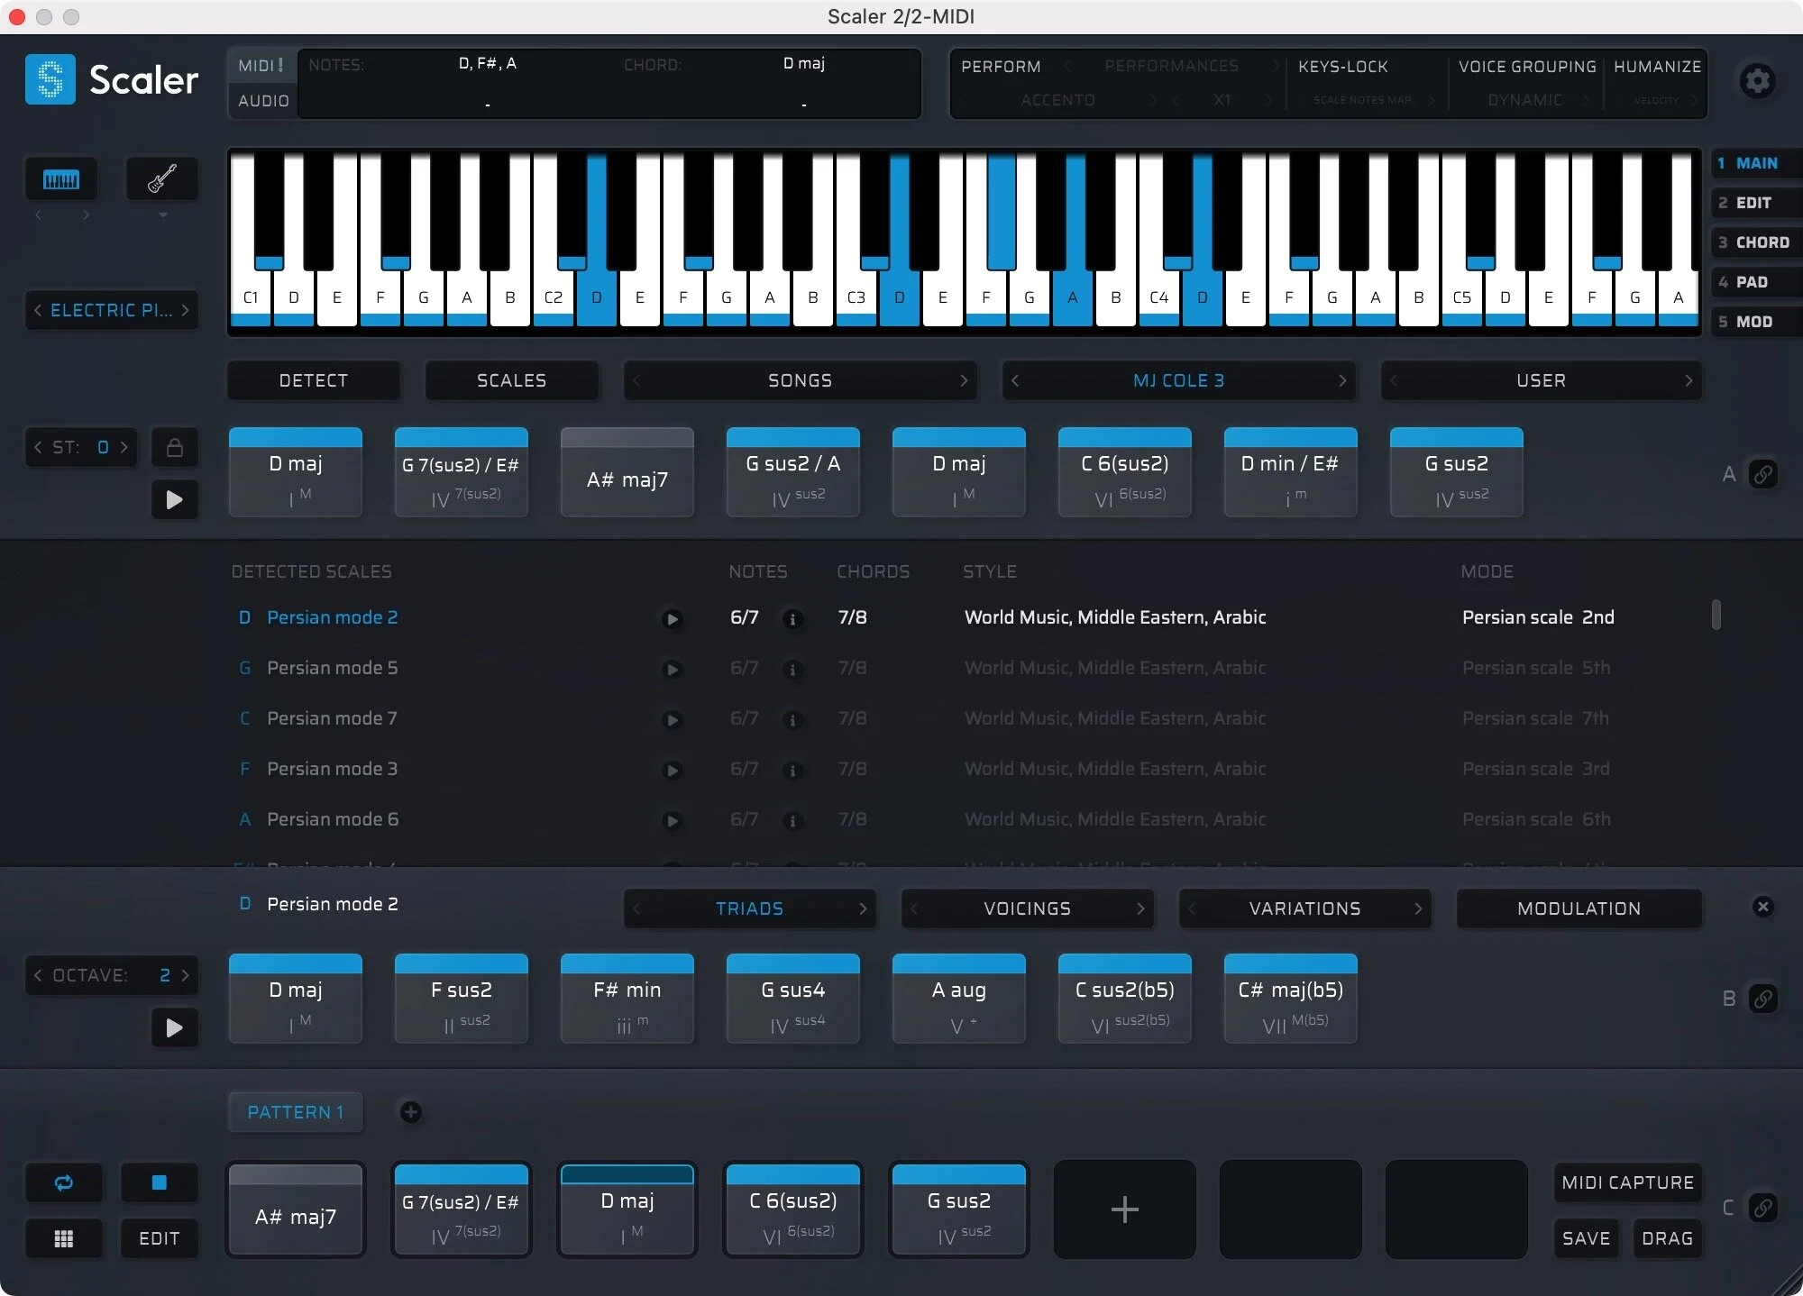Expand the Triads chord type selector
Image resolution: width=1803 pixels, height=1296 pixels.
pos(749,908)
